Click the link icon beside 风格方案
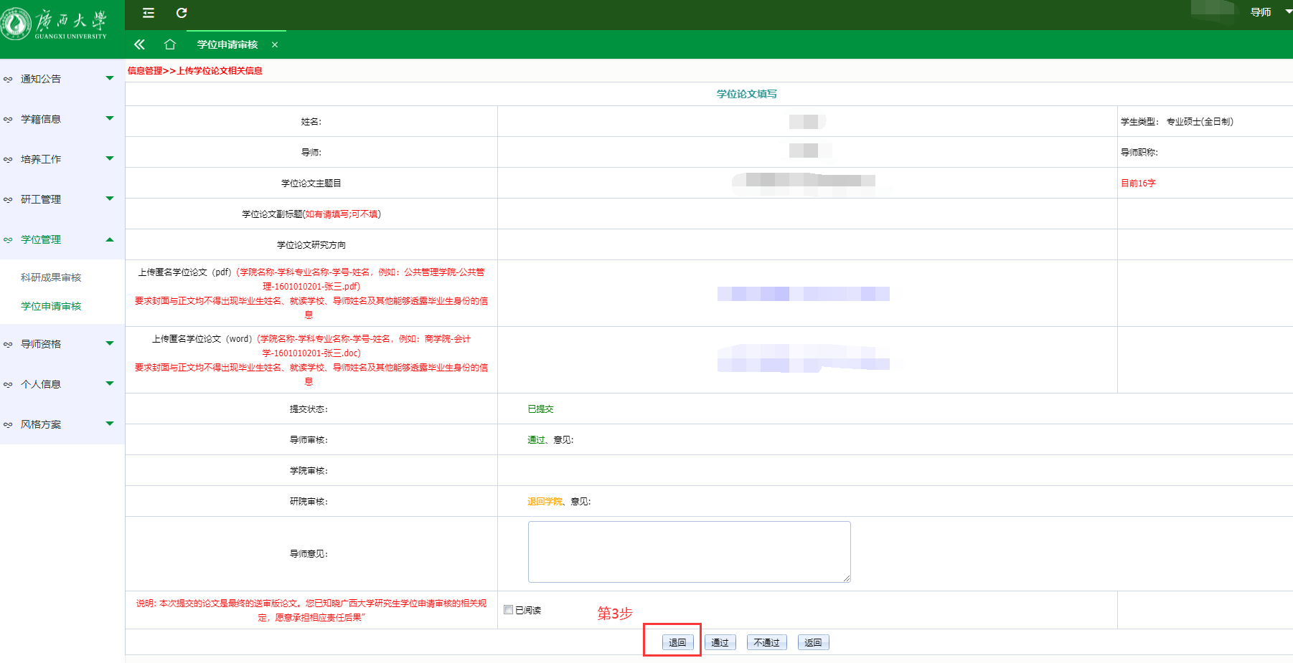 pos(8,425)
